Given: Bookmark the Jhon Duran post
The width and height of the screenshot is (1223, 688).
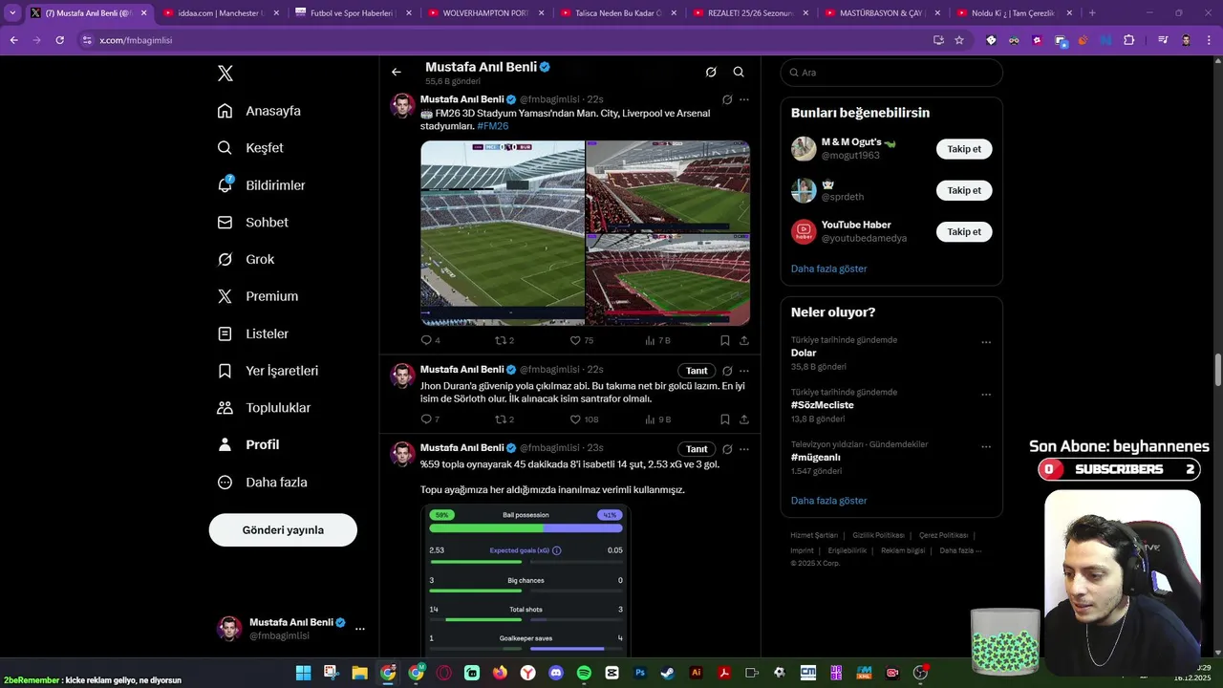Looking at the screenshot, I should tap(725, 419).
